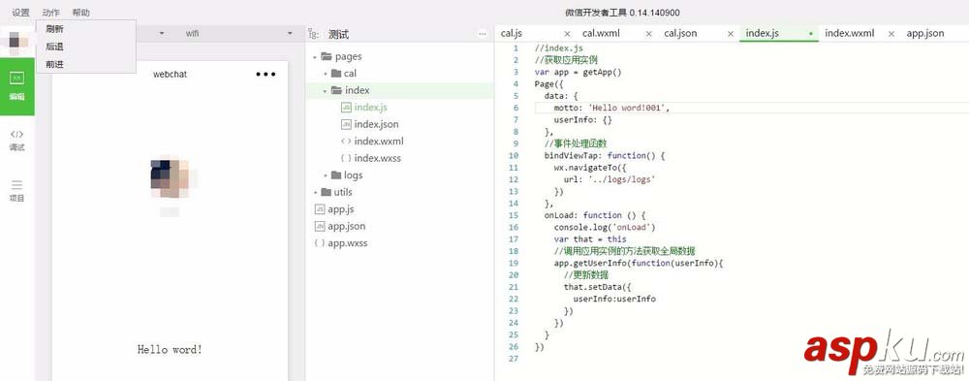Screen dimensions: 969x381
Task: Close the cal.js tab
Action: click(567, 34)
